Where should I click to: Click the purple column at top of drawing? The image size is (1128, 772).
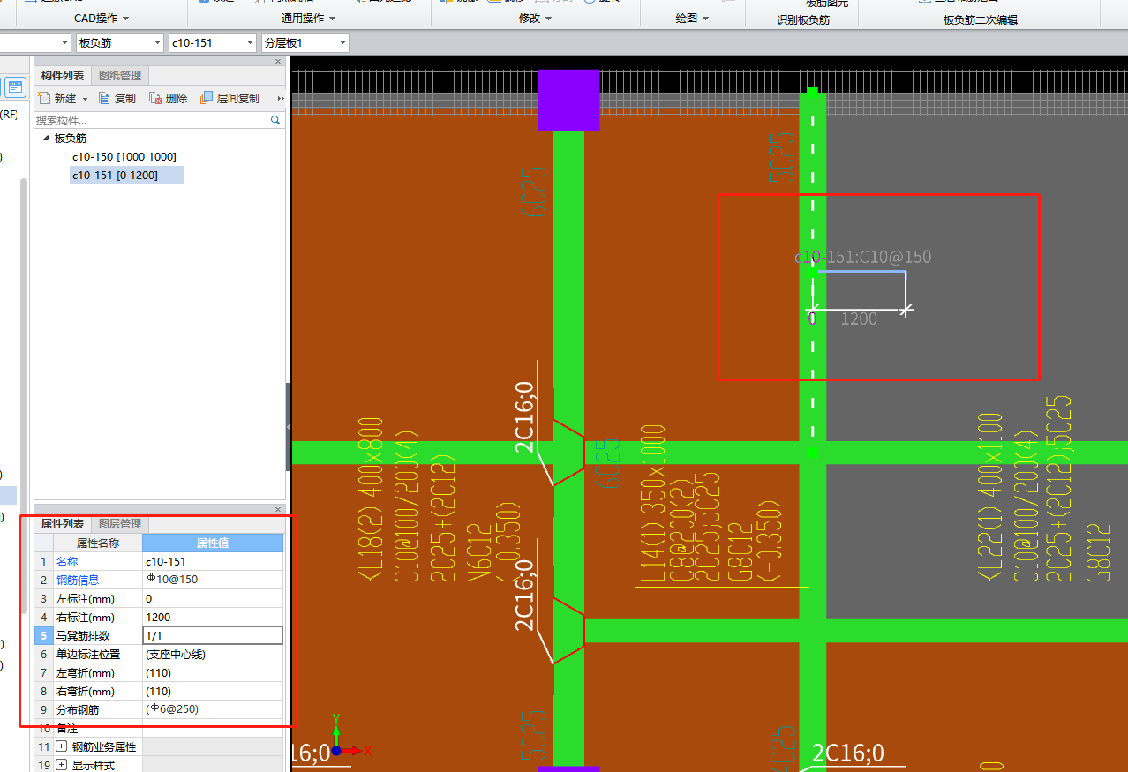click(x=568, y=101)
